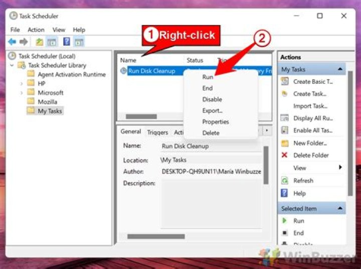361x269 pixels.
Task: Open View submenu arrow in Actions pane
Action: (x=340, y=167)
